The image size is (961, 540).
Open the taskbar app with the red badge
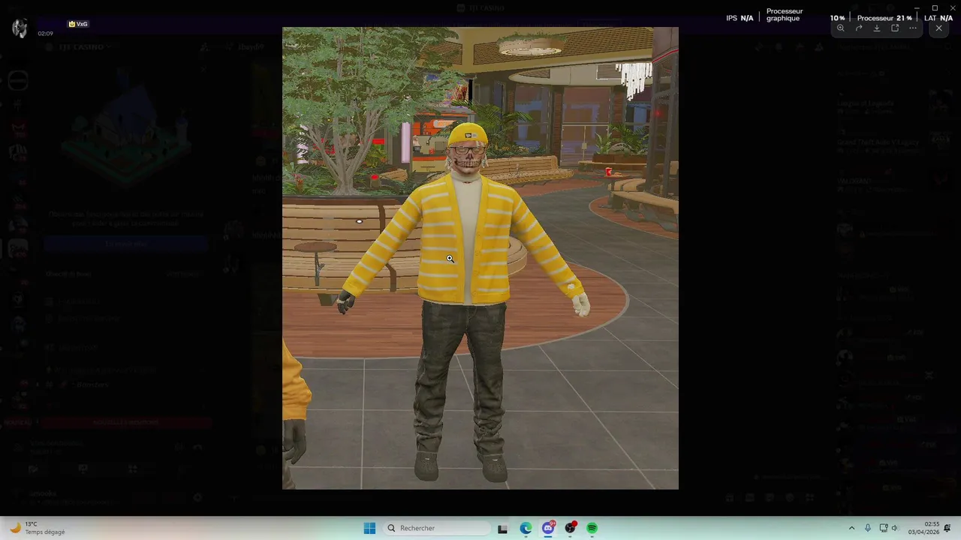pyautogui.click(x=571, y=528)
